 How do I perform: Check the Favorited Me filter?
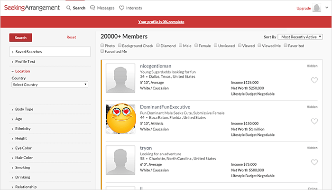[x=102, y=51]
